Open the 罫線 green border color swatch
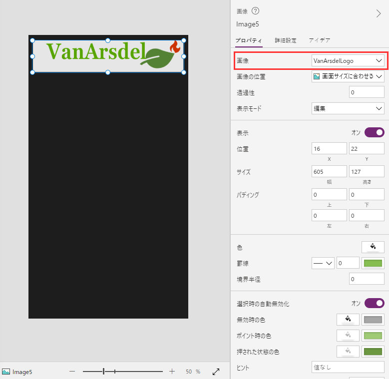The height and width of the screenshot is (379, 389). pos(373,263)
